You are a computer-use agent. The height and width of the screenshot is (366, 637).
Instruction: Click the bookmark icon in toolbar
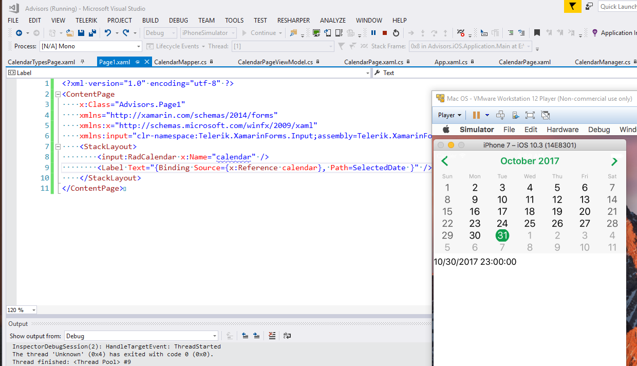tap(537, 33)
